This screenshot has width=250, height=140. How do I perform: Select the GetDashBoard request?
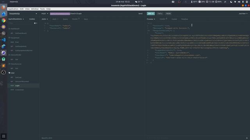click(23, 33)
